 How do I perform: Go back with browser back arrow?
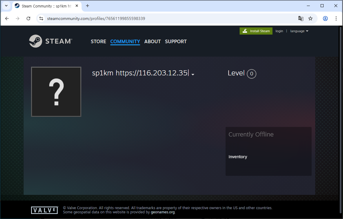7,18
